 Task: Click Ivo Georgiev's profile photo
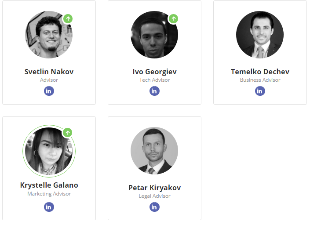(x=154, y=35)
